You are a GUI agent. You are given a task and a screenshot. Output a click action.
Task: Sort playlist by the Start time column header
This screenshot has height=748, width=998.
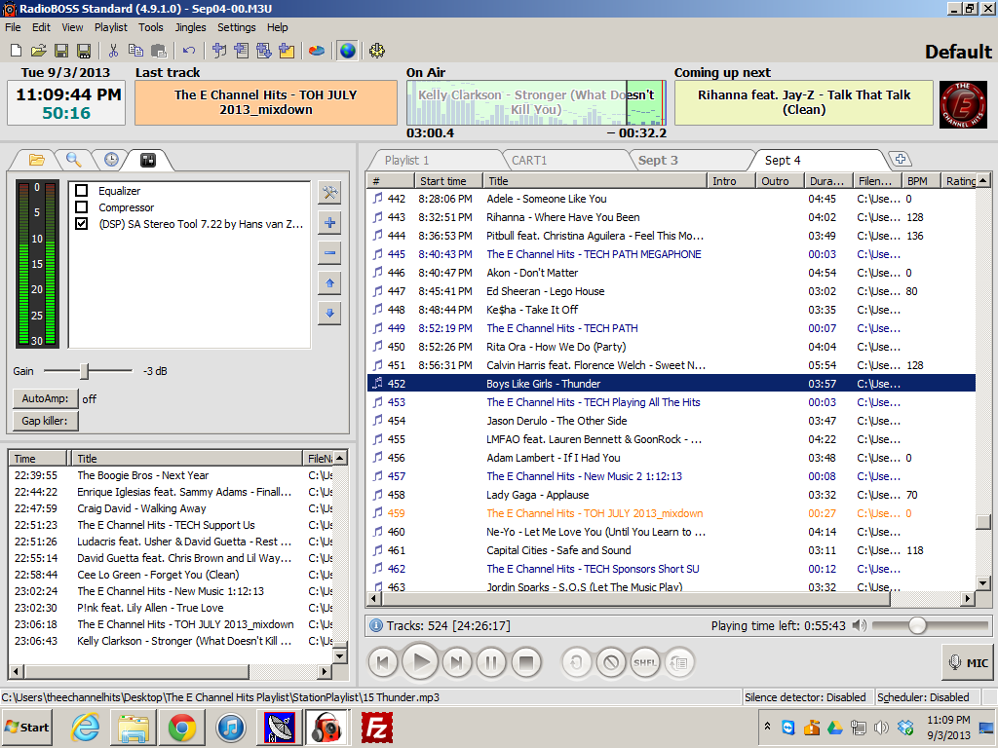click(448, 181)
